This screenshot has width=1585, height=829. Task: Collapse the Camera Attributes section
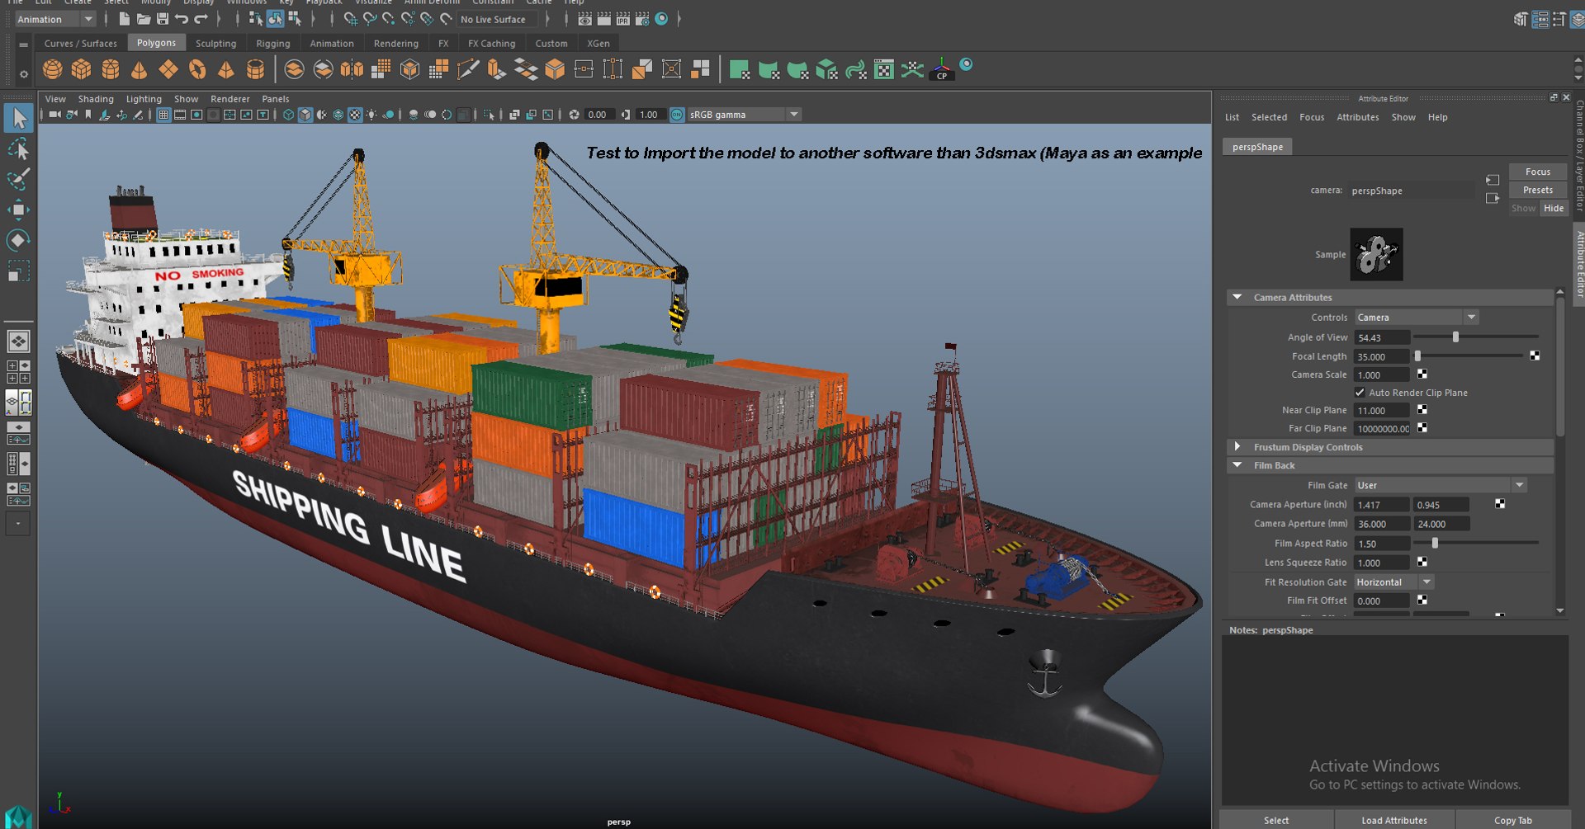(1237, 297)
